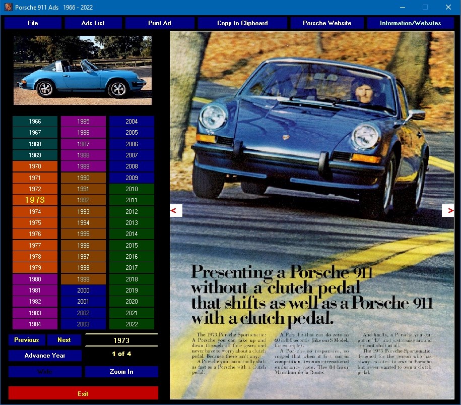Viewport: 461px width, 405px height.
Task: Select year 2012
Action: 131,212
